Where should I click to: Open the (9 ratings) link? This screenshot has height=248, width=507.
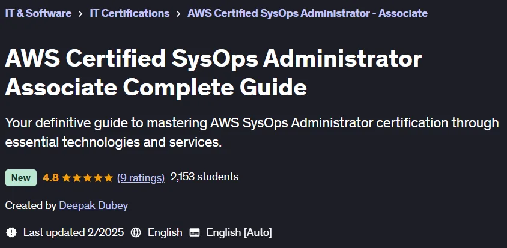(x=141, y=178)
